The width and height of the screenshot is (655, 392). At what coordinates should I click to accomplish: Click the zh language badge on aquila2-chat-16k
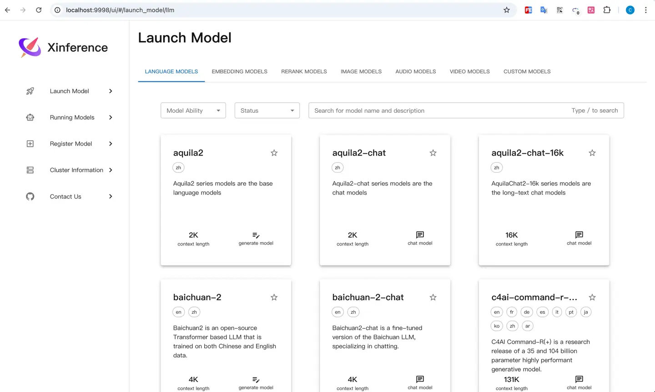click(496, 167)
